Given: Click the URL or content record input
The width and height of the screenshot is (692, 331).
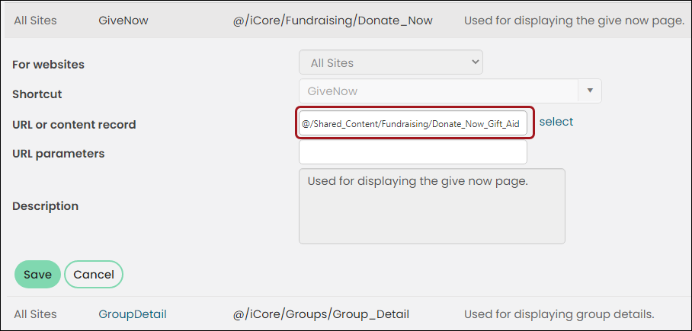Looking at the screenshot, I should coord(412,124).
